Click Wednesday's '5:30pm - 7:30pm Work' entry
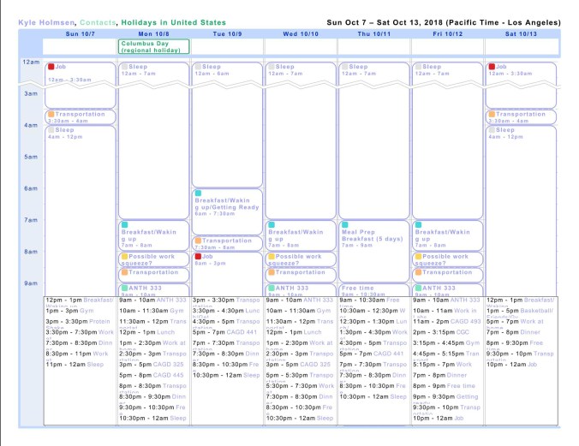Viewport: 579px width, 446px height. point(300,386)
